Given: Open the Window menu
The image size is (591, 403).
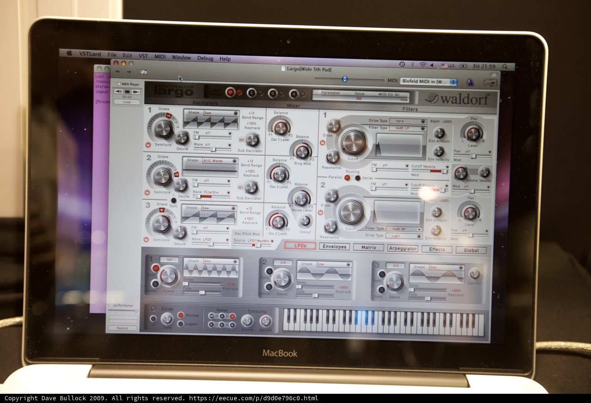Looking at the screenshot, I should pyautogui.click(x=181, y=57).
